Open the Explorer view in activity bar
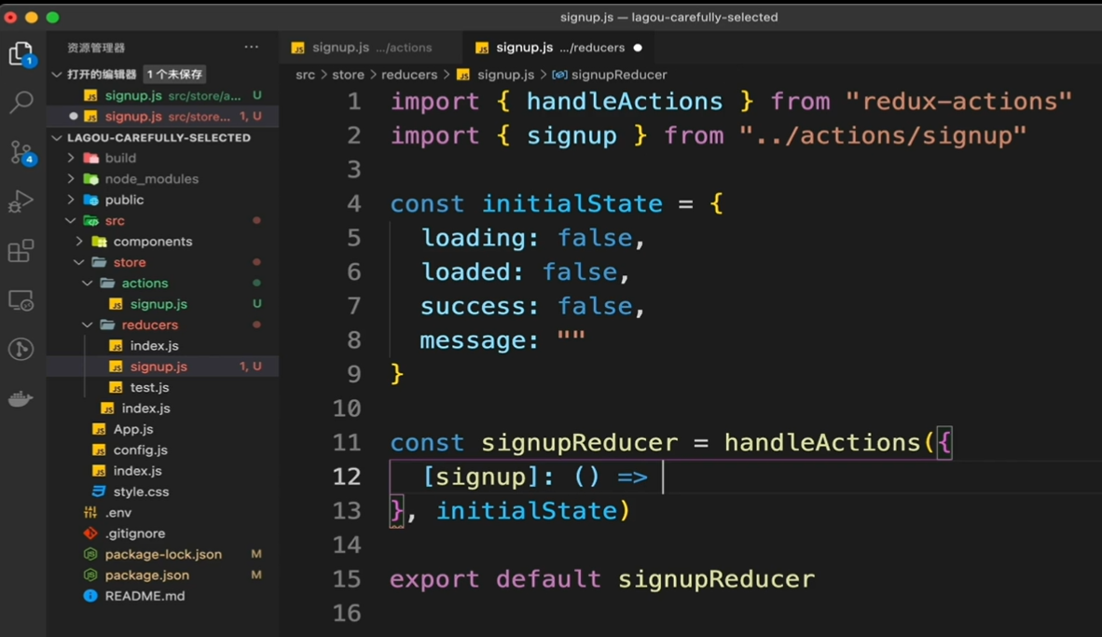Screen dimensions: 1102x637 tap(21, 54)
